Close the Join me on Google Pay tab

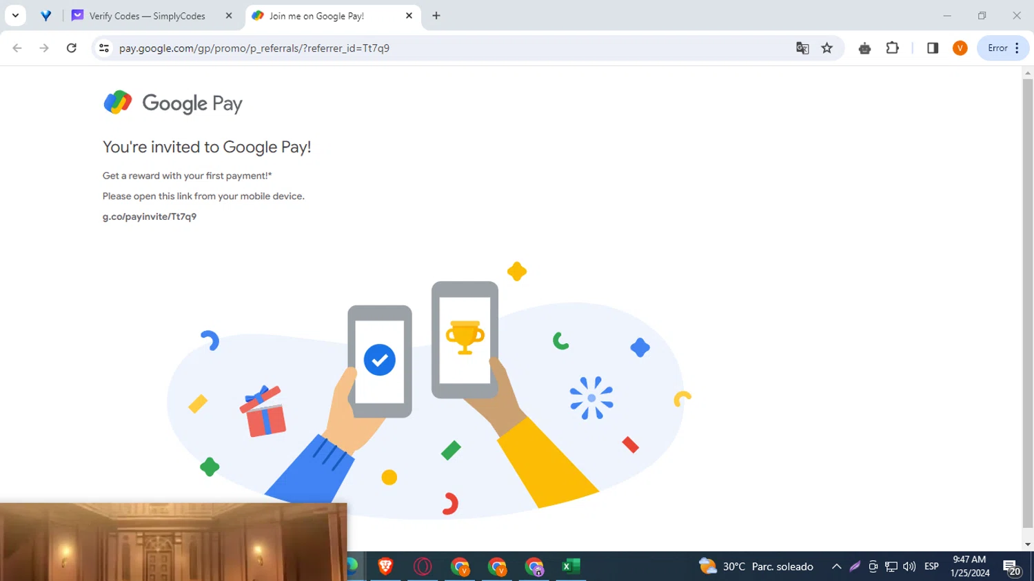(x=409, y=16)
